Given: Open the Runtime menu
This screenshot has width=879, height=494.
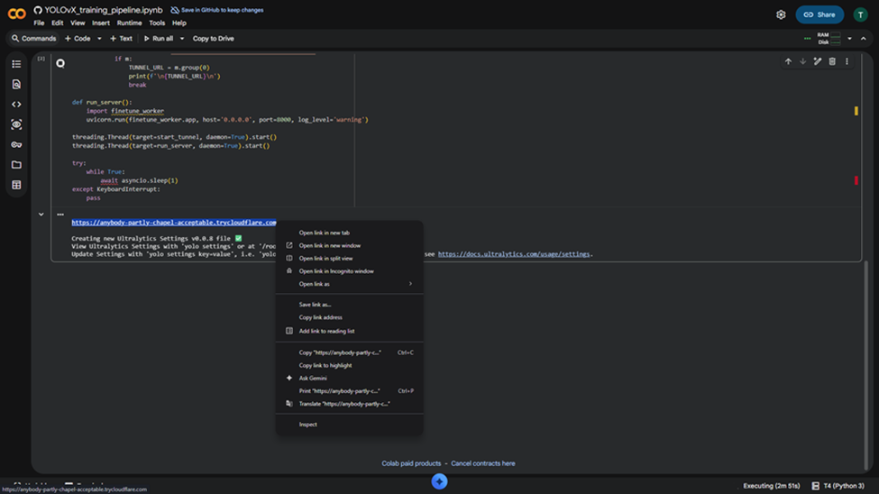Looking at the screenshot, I should pos(129,23).
